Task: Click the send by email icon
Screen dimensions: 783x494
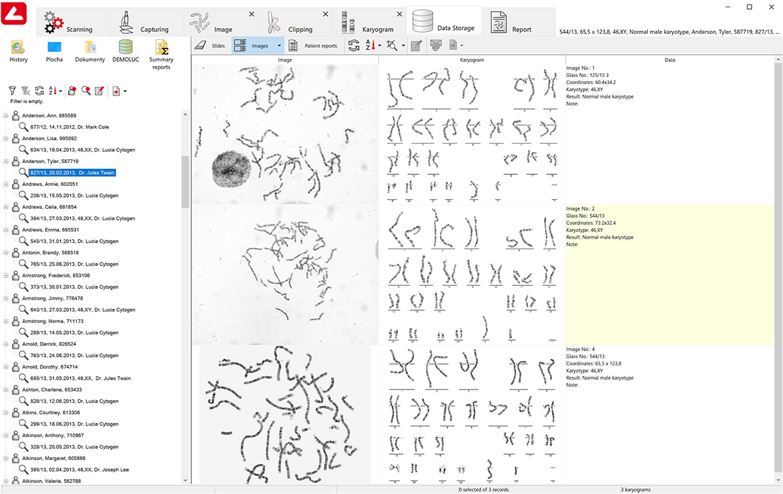Action: click(x=436, y=45)
